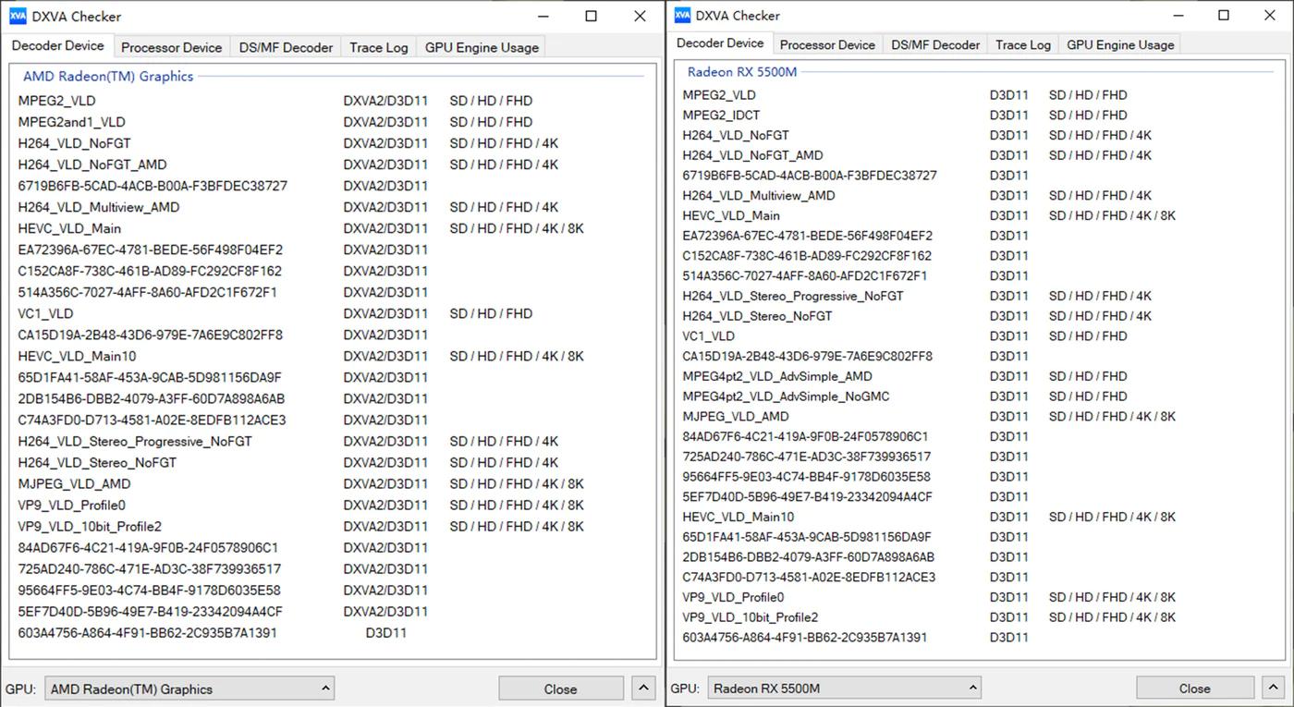This screenshot has height=707, width=1294.
Task: Click DXVA Checker app icon in left window
Action: (18, 16)
